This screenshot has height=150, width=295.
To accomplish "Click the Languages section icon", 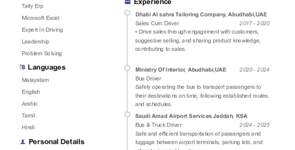I will (22, 67).
